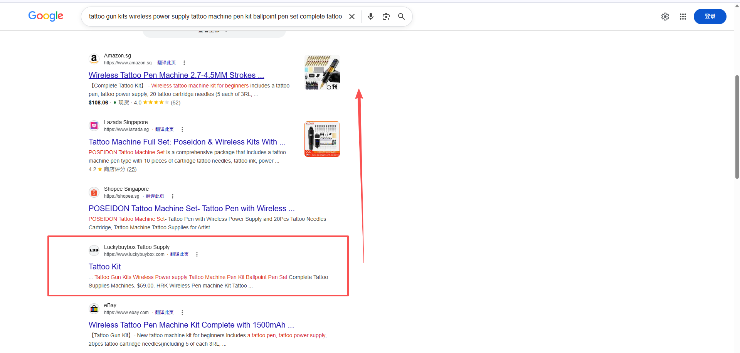Click the https://www.luckybuybox.com URL text
Image resolution: width=740 pixels, height=353 pixels.
(134, 254)
